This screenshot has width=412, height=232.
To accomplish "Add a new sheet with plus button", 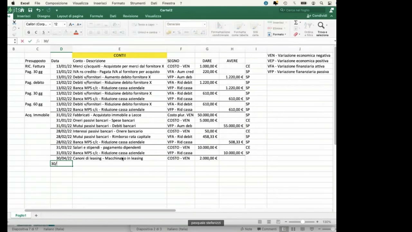I will tap(36, 215).
